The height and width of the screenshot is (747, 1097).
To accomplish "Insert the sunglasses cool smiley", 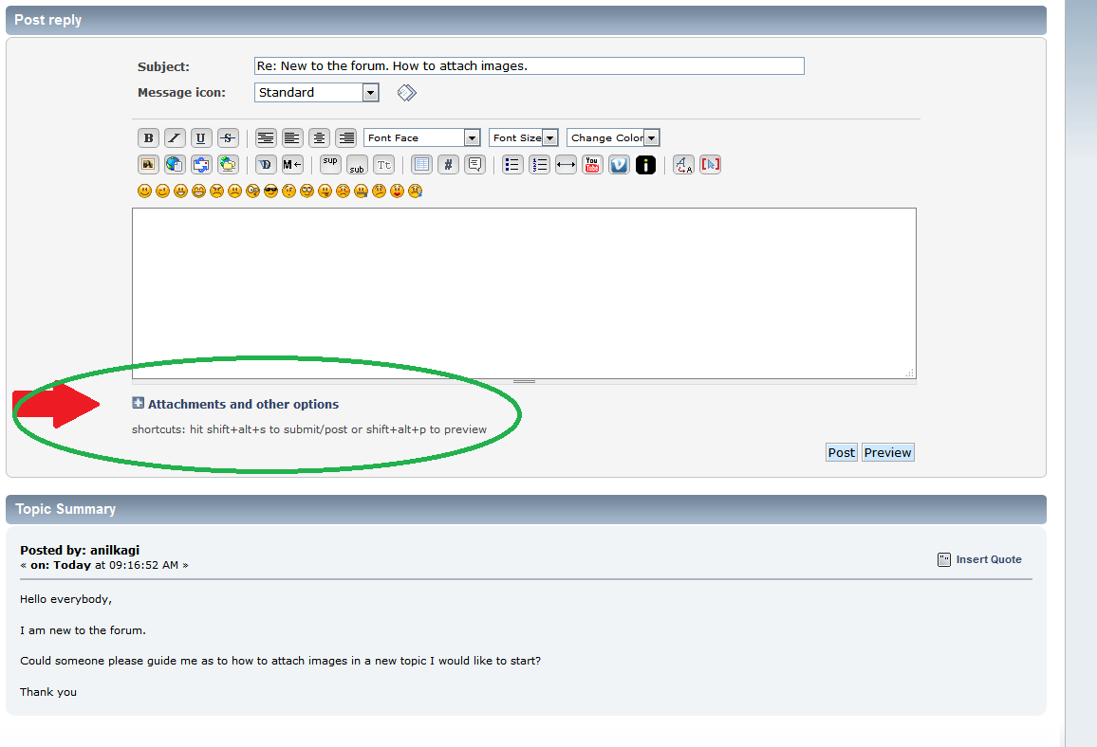I will pyautogui.click(x=270, y=191).
